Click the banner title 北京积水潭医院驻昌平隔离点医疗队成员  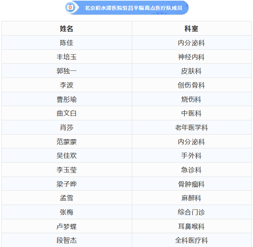(134, 8)
